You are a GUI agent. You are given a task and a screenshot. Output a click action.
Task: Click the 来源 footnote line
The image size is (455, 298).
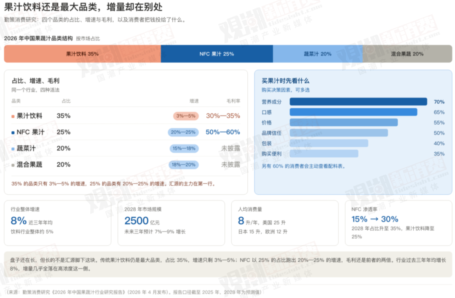pyautogui.click(x=134, y=292)
